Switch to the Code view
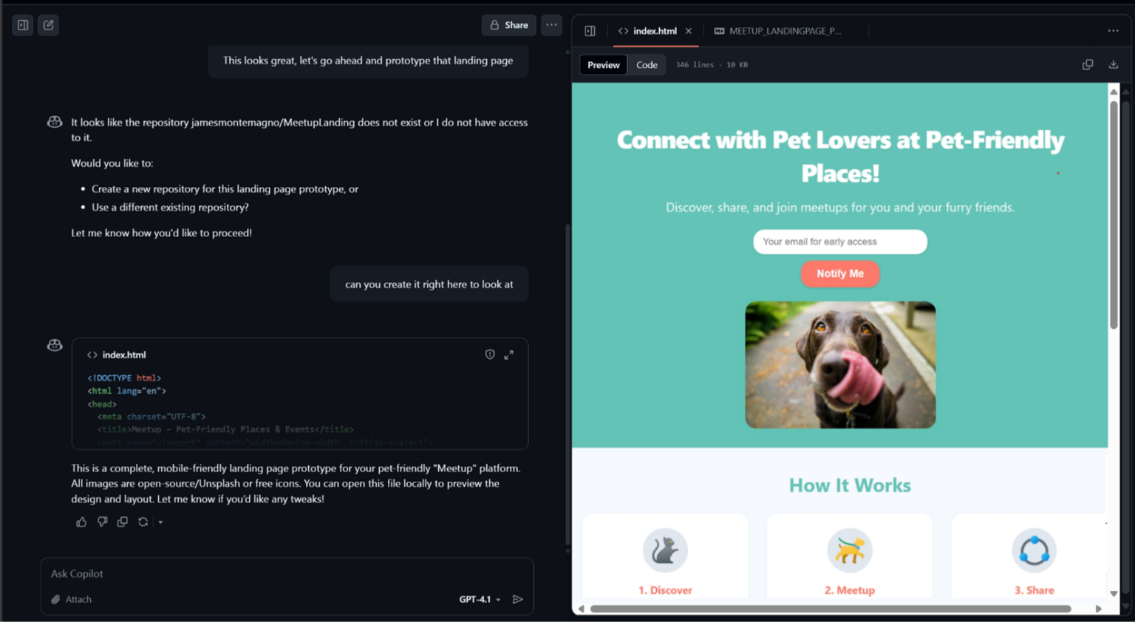This screenshot has height=622, width=1135. (647, 65)
